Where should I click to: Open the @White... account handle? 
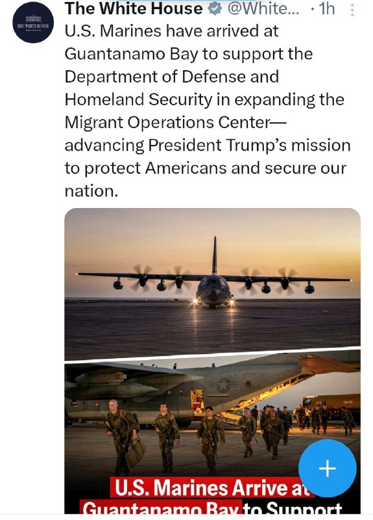tap(262, 9)
